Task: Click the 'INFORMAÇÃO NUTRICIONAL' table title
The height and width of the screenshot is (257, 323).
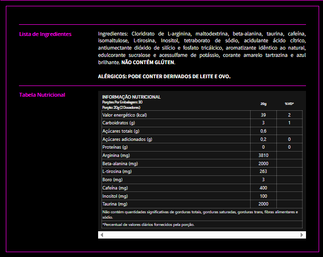Action: tap(131, 97)
